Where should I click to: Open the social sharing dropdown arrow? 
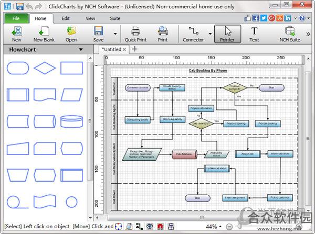pyautogui.click(x=295, y=18)
